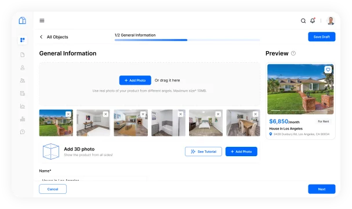Open notifications bell
This screenshot has height=209, width=352.
click(x=313, y=21)
